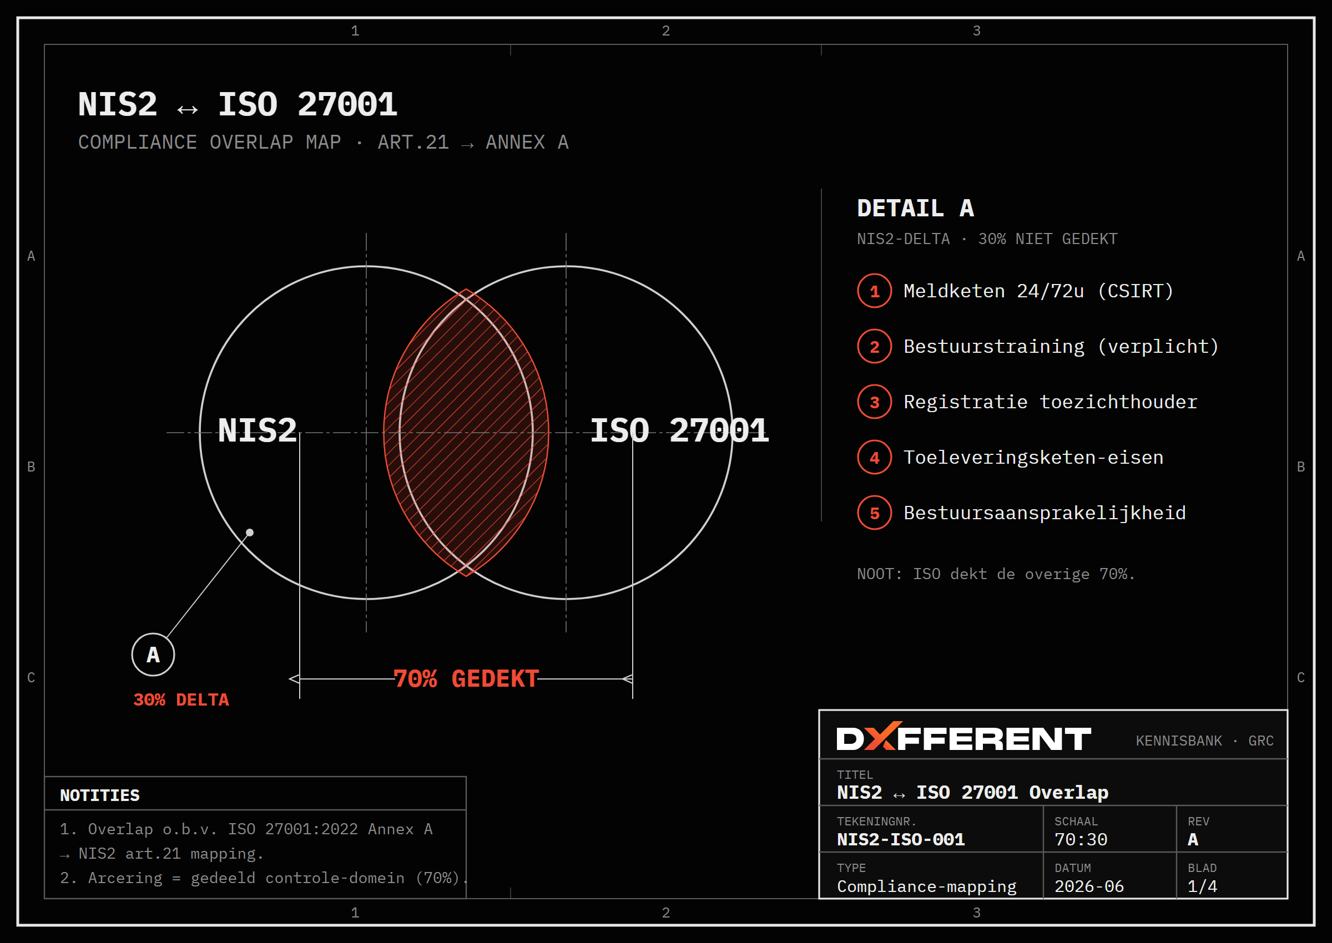1332x943 pixels.
Task: Click the 'BLAD' field label
Action: [x=1202, y=868]
